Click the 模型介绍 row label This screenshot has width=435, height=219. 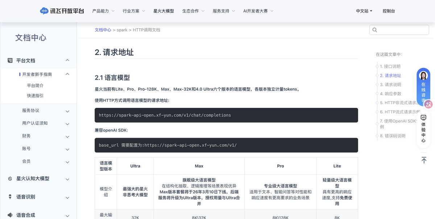106,192
